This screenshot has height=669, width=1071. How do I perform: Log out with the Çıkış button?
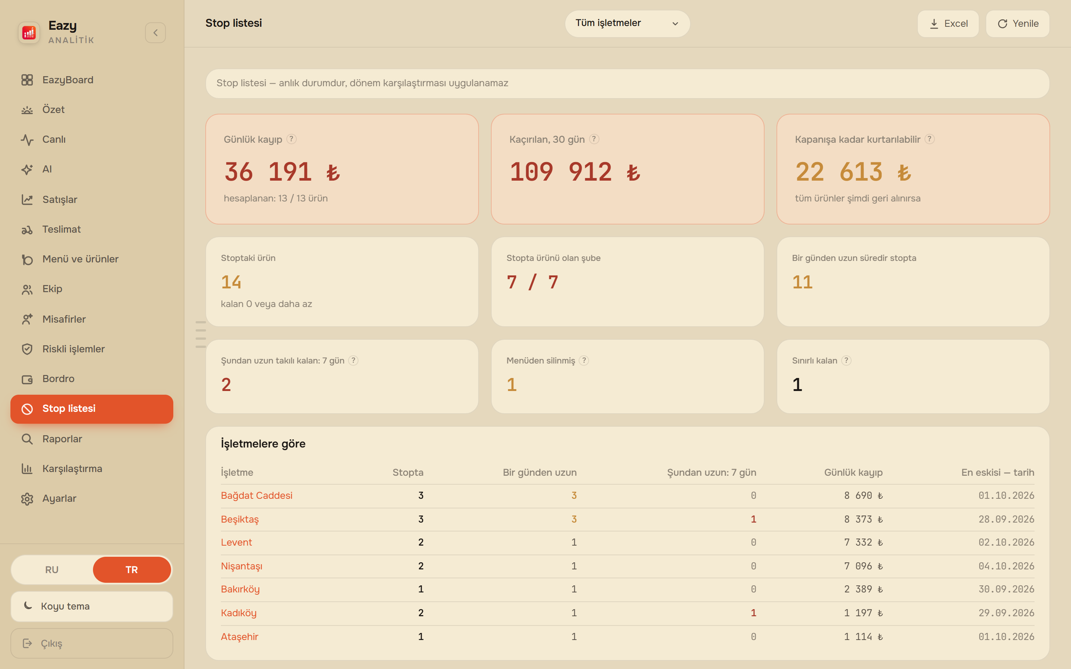[91, 643]
